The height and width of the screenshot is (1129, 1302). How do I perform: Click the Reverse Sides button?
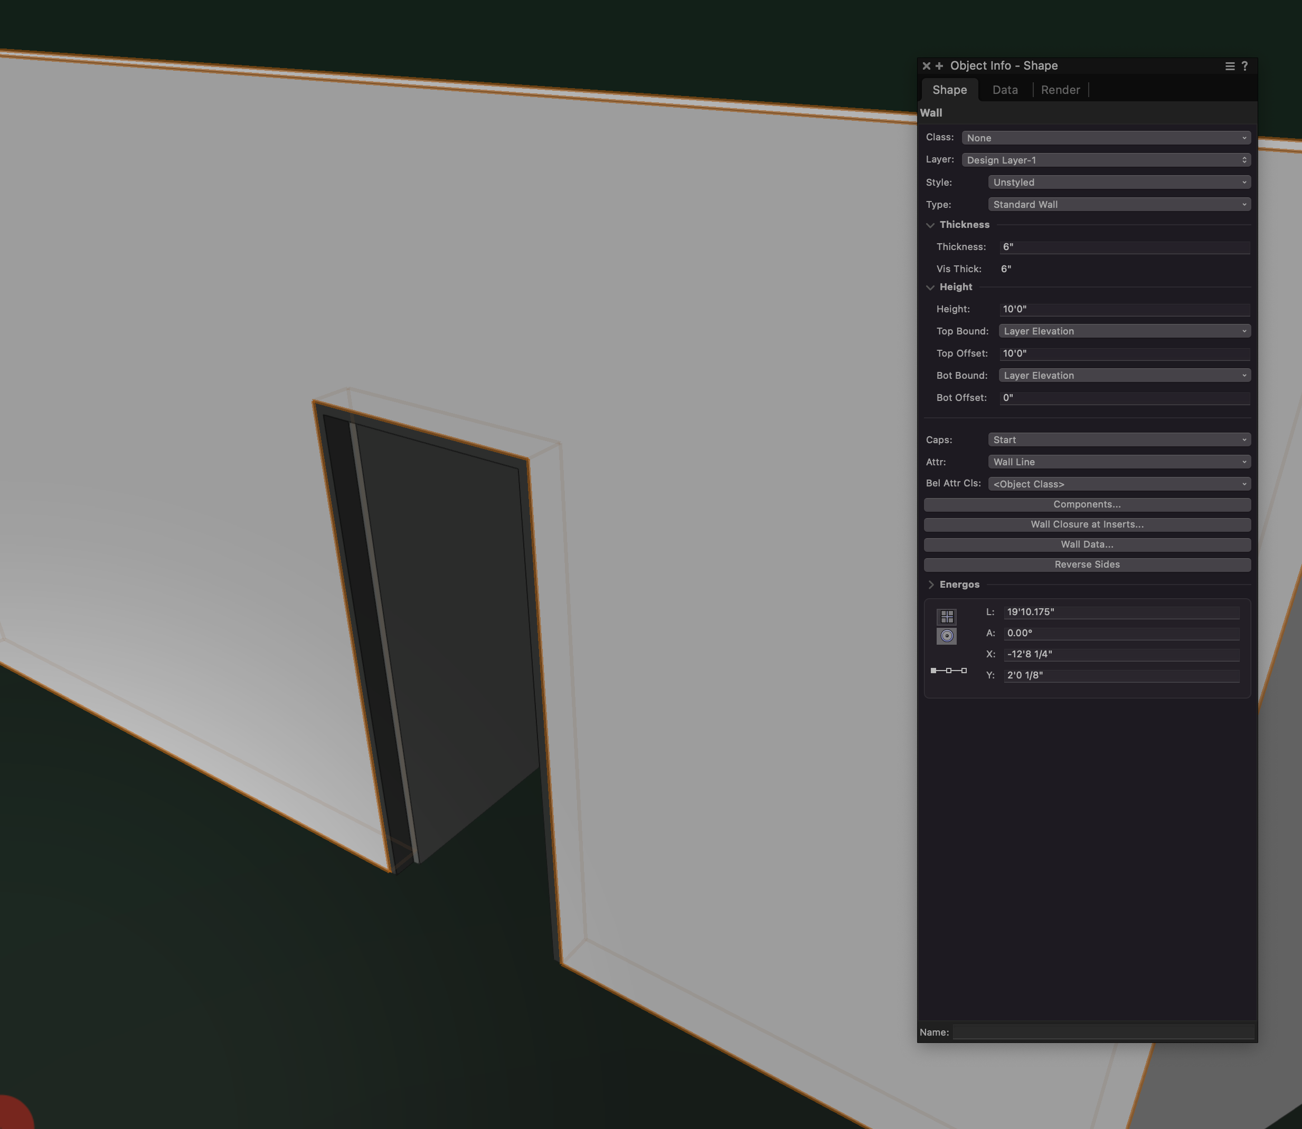coord(1087,564)
